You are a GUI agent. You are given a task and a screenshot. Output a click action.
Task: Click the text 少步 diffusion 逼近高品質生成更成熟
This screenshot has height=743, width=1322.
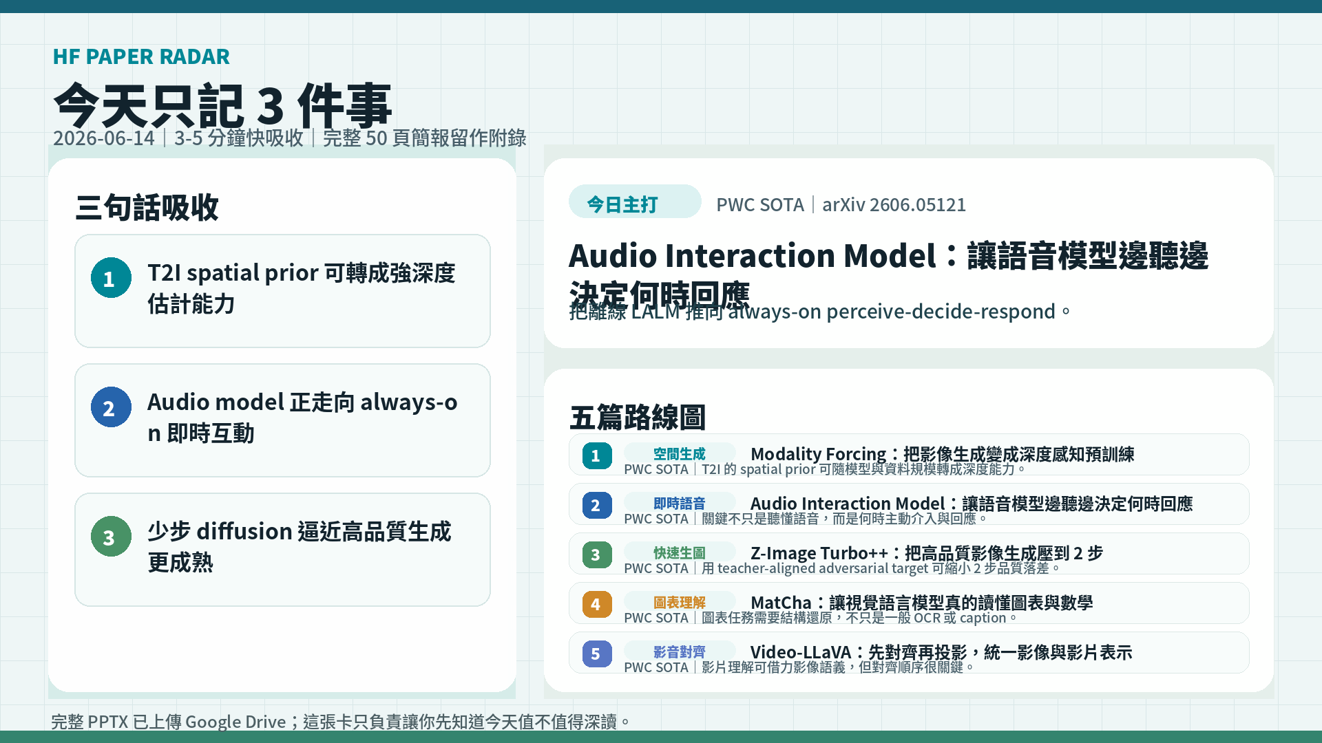tap(300, 547)
